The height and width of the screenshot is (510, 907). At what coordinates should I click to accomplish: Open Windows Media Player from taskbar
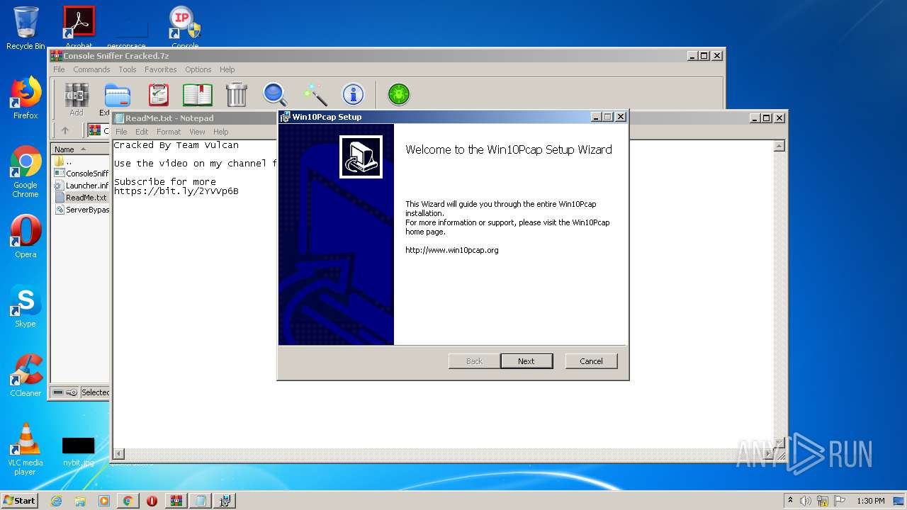[104, 501]
